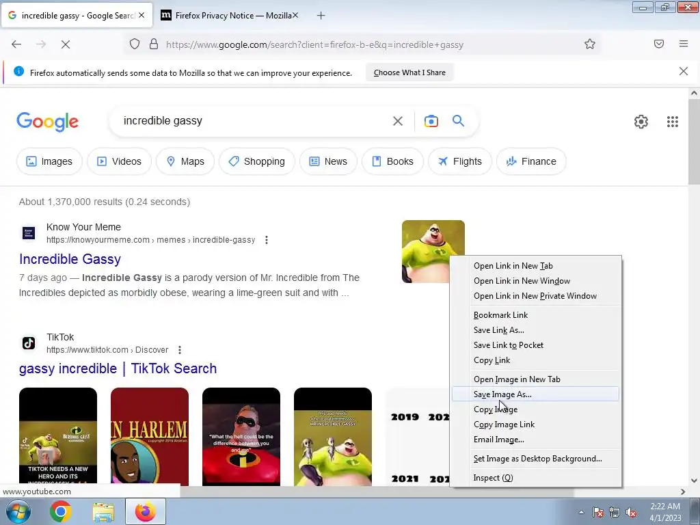Go back using the browser back arrow
This screenshot has height=525, width=700.
16,44
